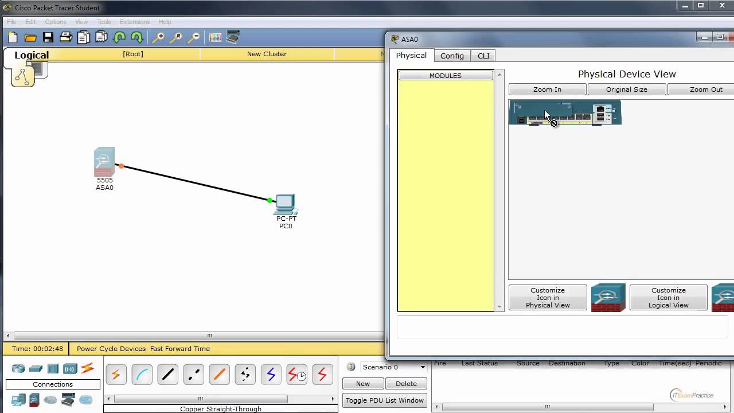The width and height of the screenshot is (734, 413).
Task: Create a new file from toolbar
Action: tap(13, 38)
